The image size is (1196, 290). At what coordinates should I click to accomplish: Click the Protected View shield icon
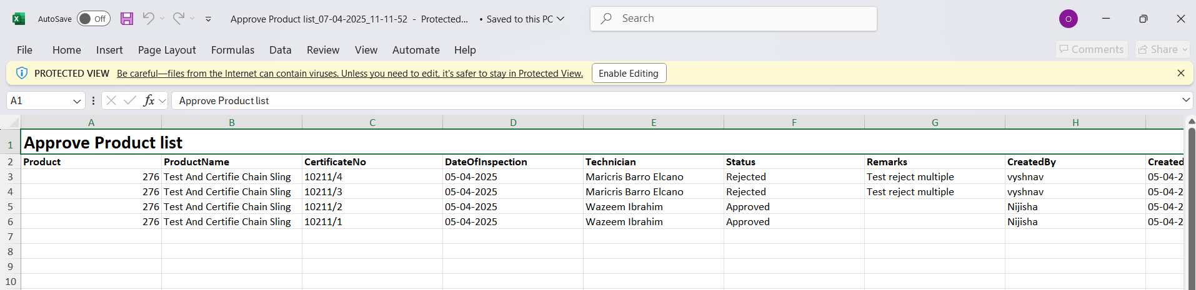[22, 73]
